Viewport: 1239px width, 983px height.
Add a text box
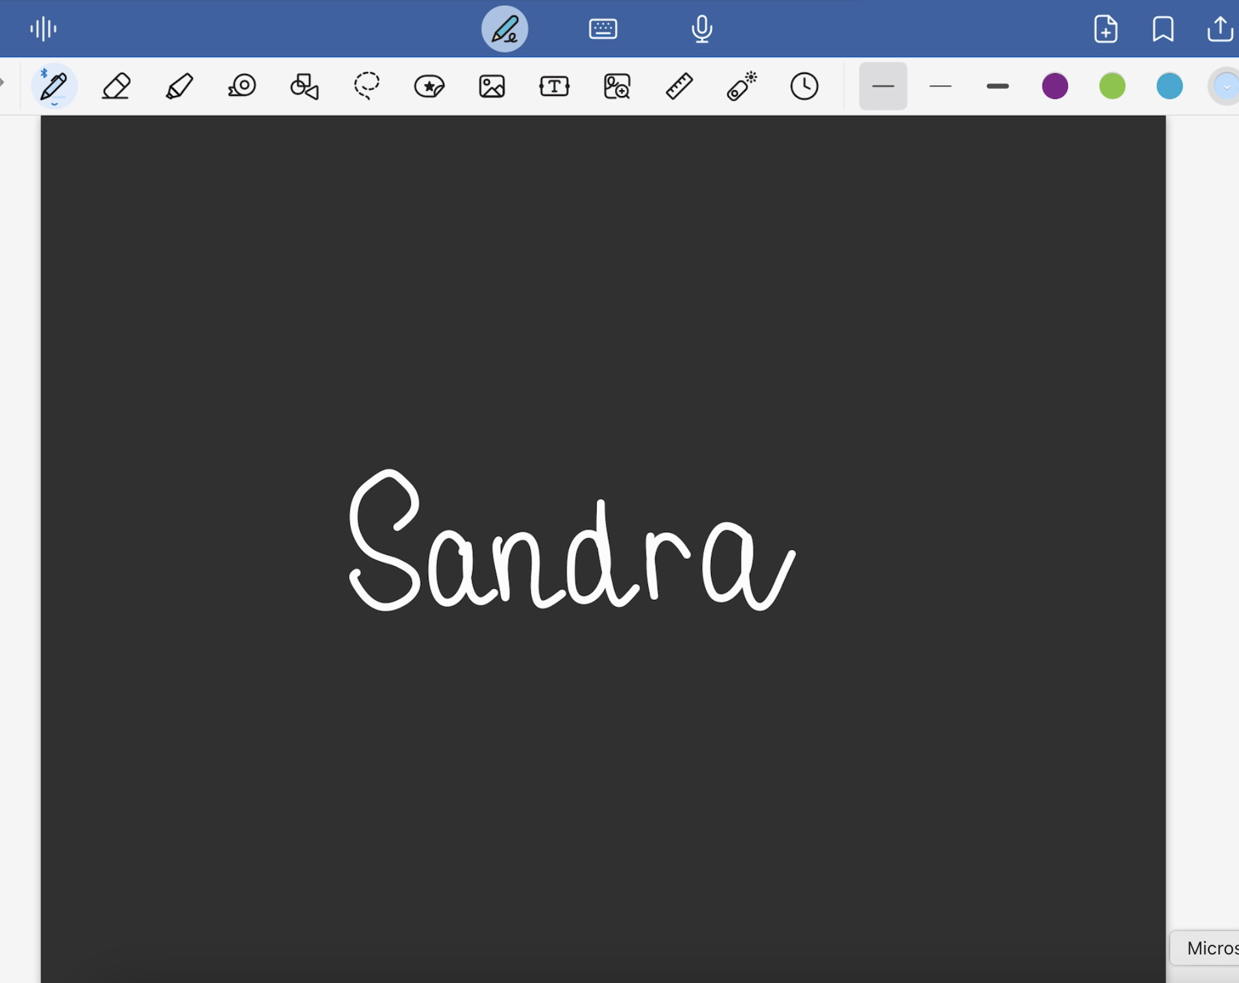(554, 86)
